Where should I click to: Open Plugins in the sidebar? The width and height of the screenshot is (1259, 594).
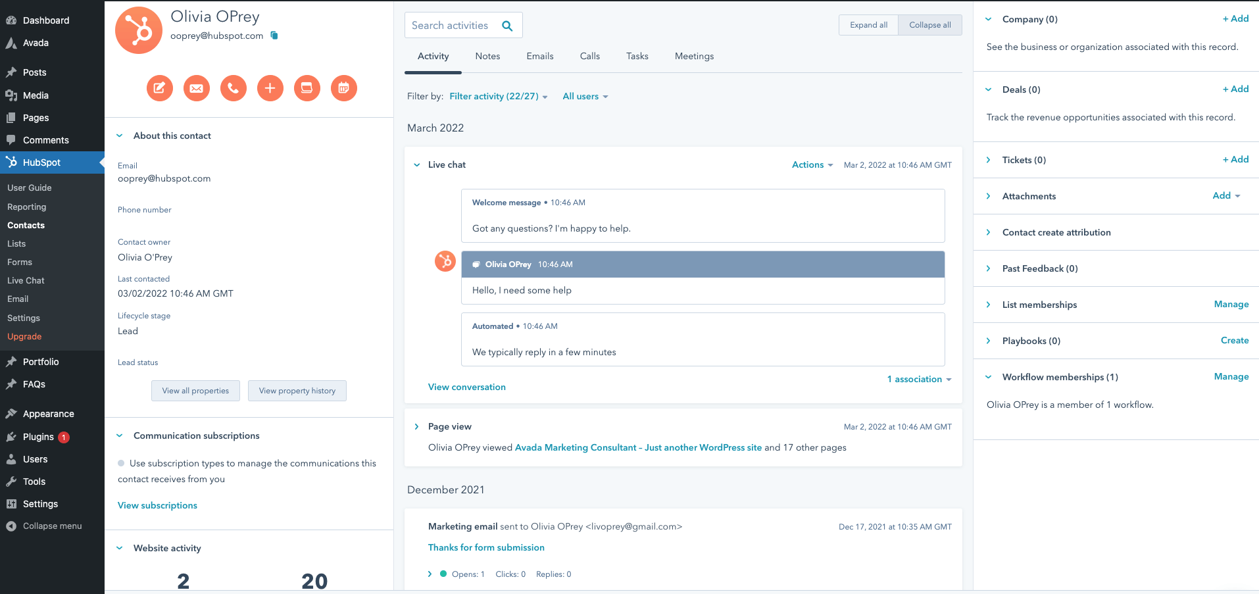[x=52, y=437]
